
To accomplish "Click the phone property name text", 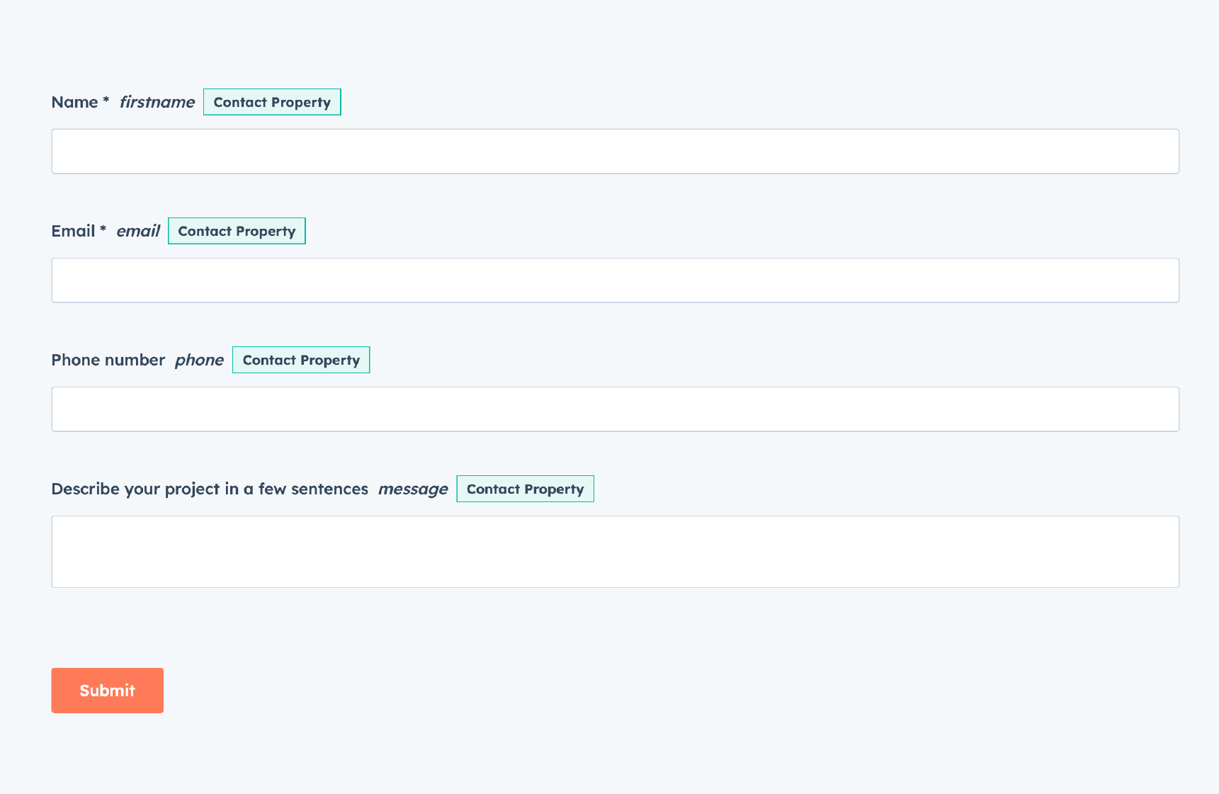I will pyautogui.click(x=199, y=360).
